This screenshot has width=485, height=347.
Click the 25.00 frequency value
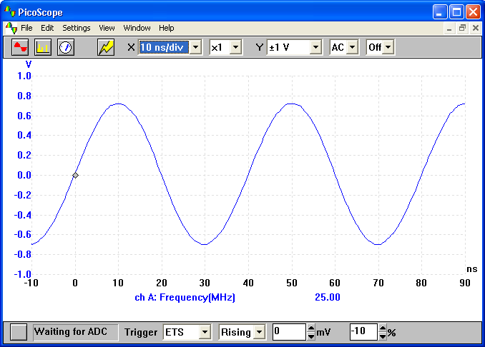tap(328, 297)
